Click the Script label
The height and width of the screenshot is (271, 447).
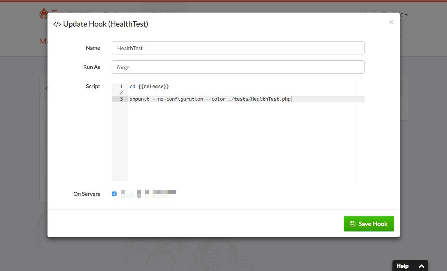(93, 86)
